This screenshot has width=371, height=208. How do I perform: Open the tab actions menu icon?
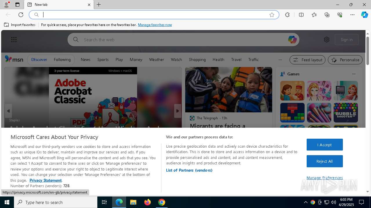(17, 5)
